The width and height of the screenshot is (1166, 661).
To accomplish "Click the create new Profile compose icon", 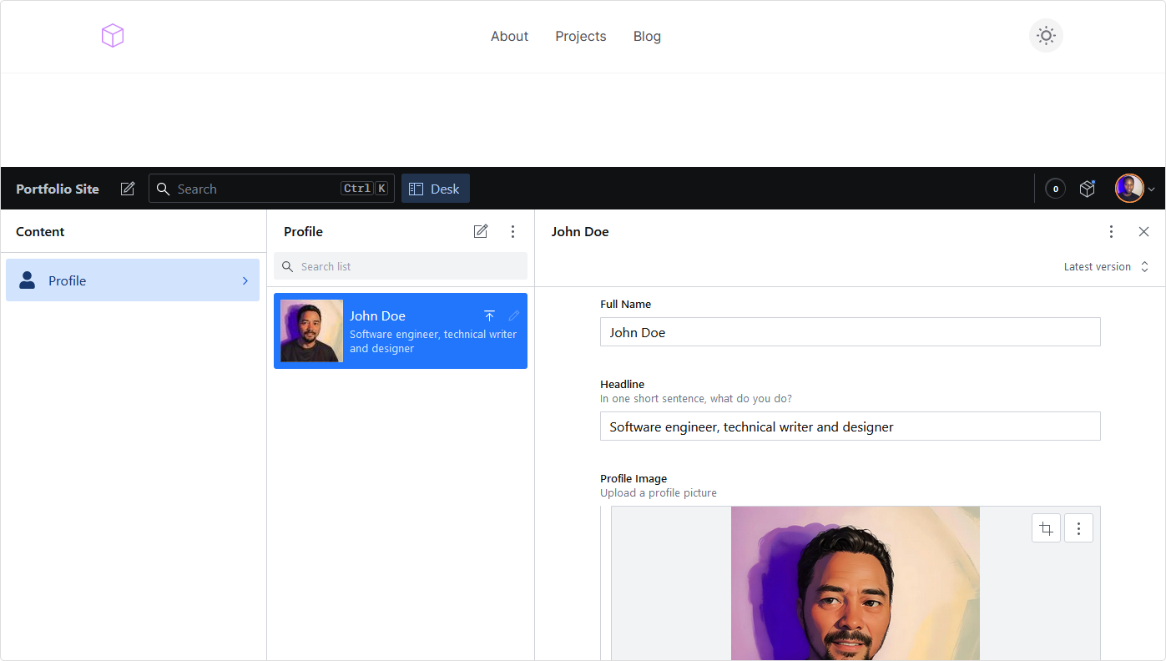I will click(481, 231).
